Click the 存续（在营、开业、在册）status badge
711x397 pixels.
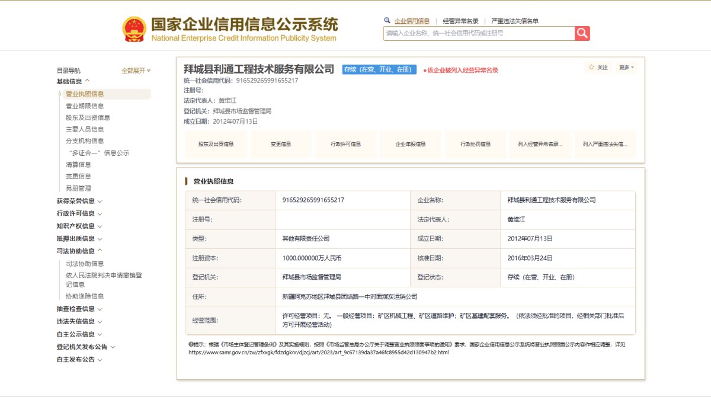click(379, 69)
